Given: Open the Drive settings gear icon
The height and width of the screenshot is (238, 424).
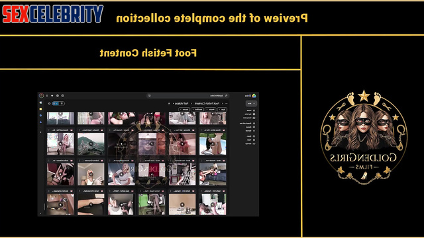Looking at the screenshot, I should pos(58,95).
